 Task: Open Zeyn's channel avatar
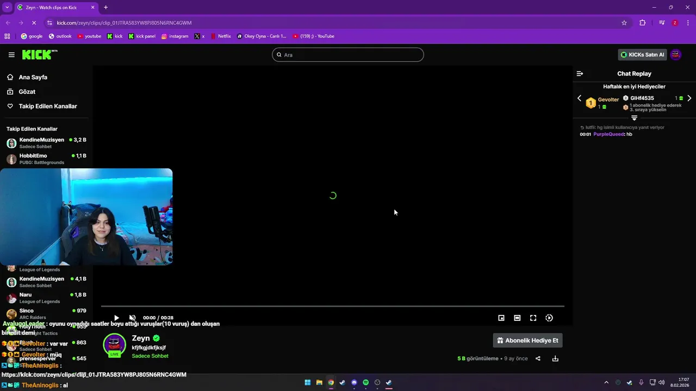pos(114,345)
